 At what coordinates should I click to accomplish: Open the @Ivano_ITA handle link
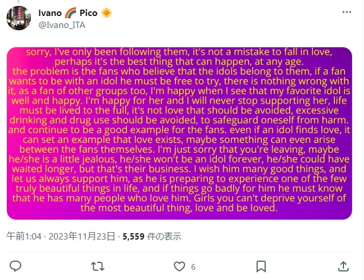point(58,24)
